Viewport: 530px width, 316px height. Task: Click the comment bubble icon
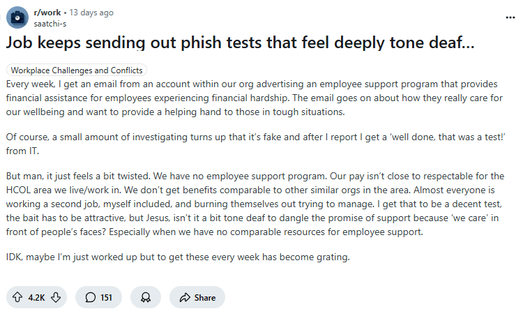[91, 297]
